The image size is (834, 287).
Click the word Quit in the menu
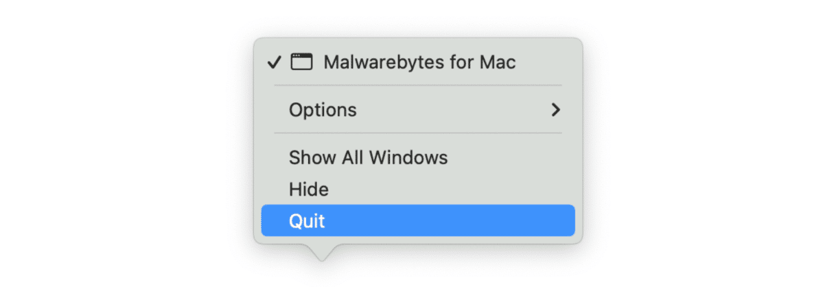(x=307, y=221)
